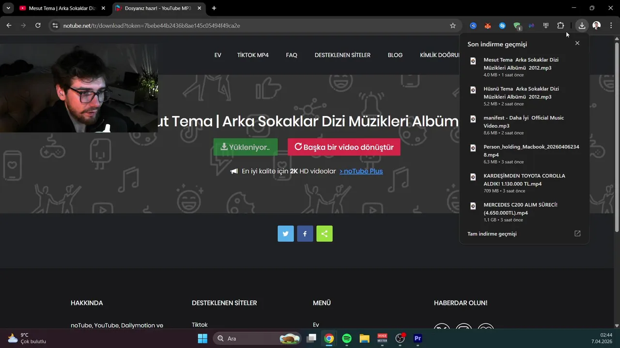
Task: Open manifest Daha İyi mp3 download
Action: (524, 125)
